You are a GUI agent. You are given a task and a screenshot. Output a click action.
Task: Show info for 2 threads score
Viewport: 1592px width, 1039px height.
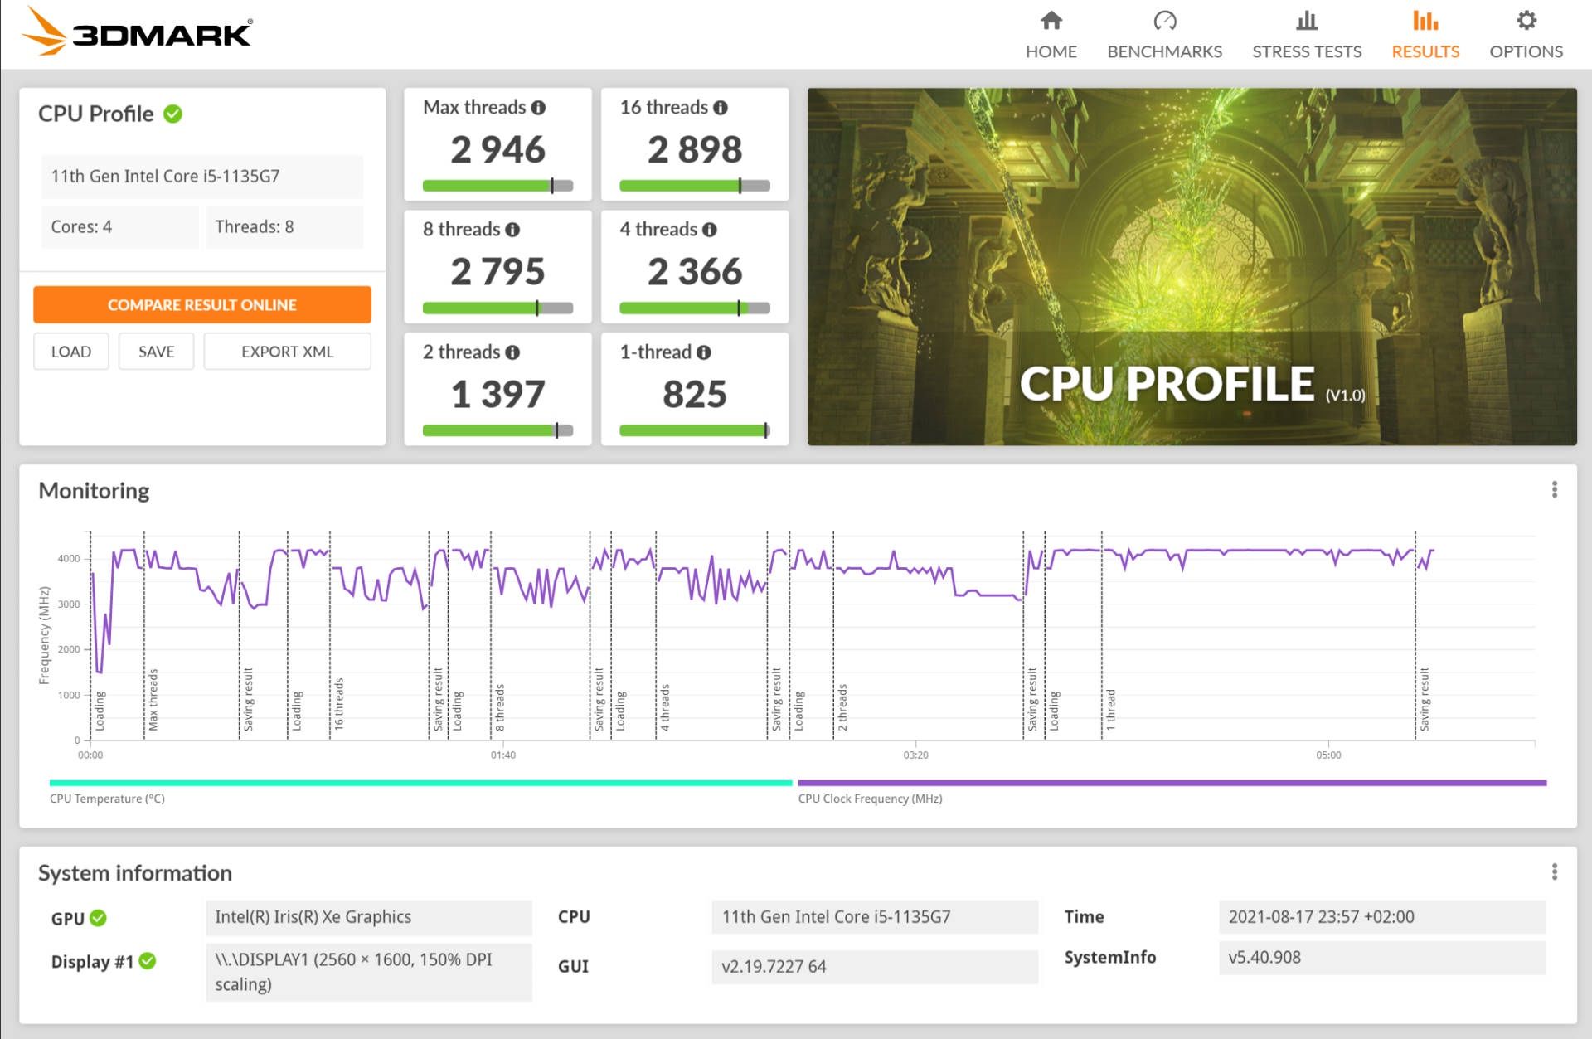tap(512, 352)
